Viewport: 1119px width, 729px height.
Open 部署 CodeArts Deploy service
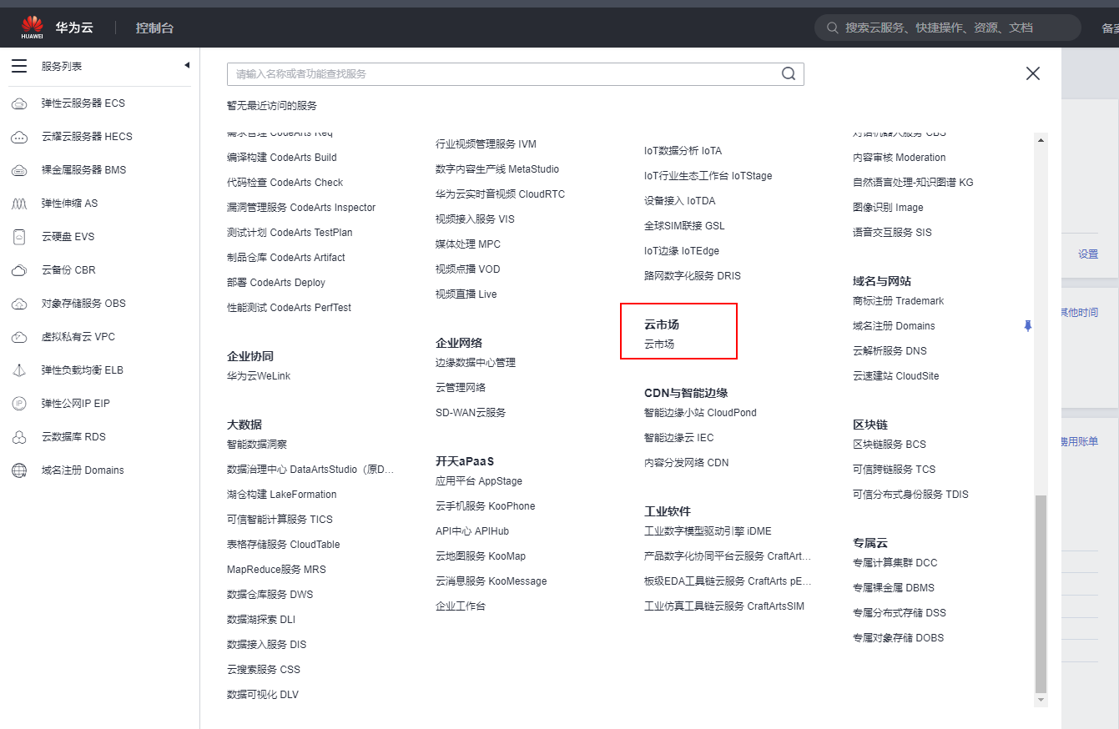[276, 283]
